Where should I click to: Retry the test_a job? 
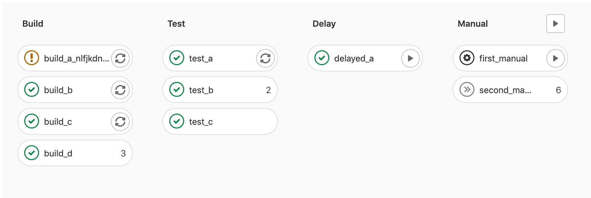pos(265,58)
